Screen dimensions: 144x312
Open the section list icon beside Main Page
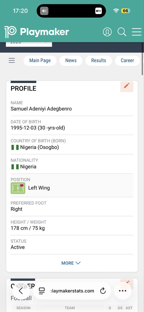(12, 60)
